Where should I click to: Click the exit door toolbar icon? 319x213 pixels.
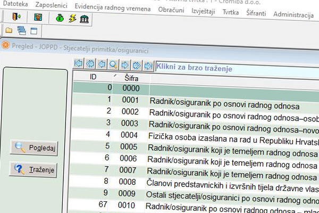coord(16,17)
